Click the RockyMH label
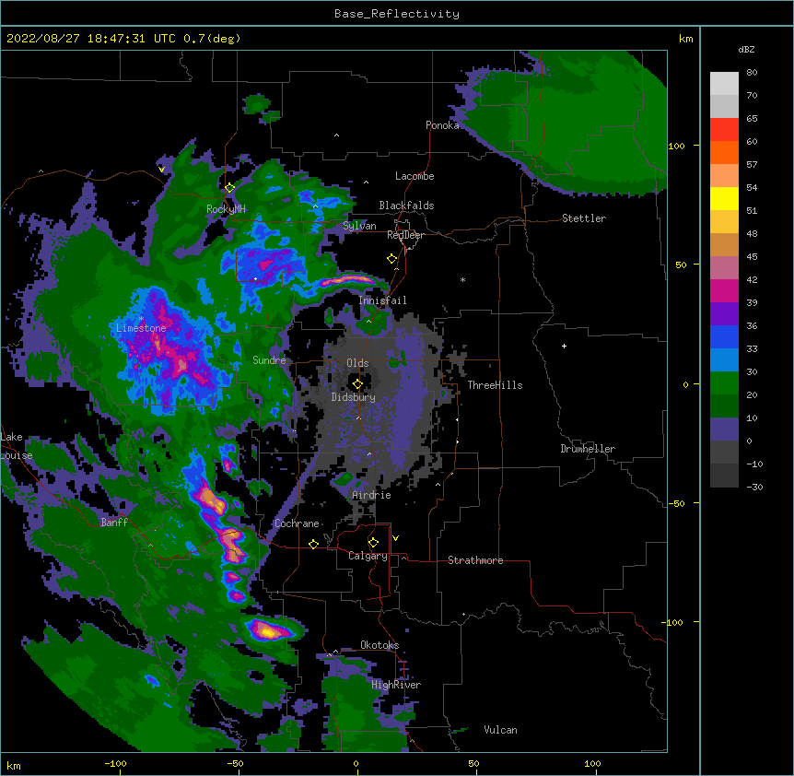Screen dimensions: 794x776 pos(226,208)
